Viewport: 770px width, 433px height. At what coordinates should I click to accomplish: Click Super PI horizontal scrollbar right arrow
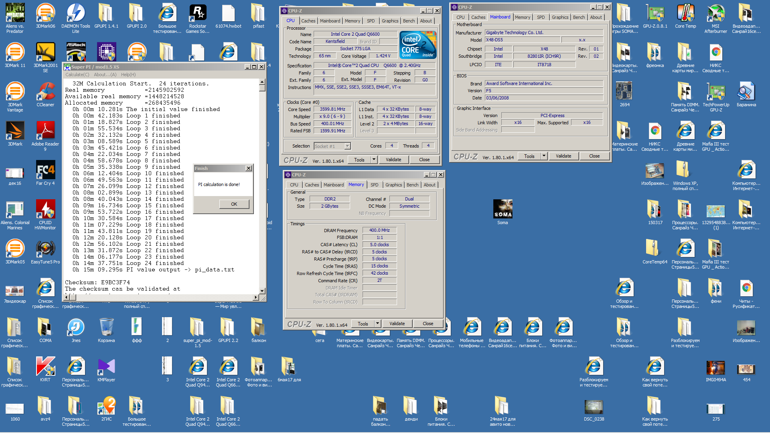256,297
